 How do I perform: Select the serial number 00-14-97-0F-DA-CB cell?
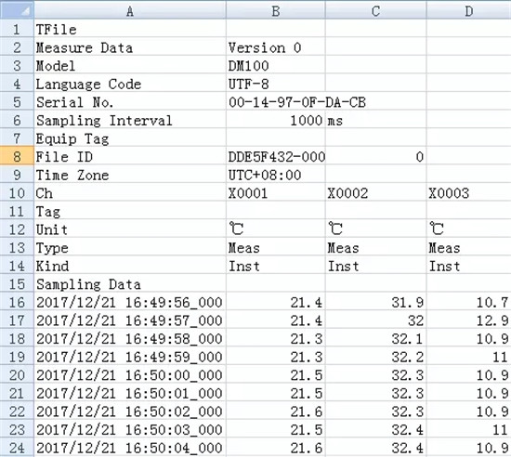[275, 101]
